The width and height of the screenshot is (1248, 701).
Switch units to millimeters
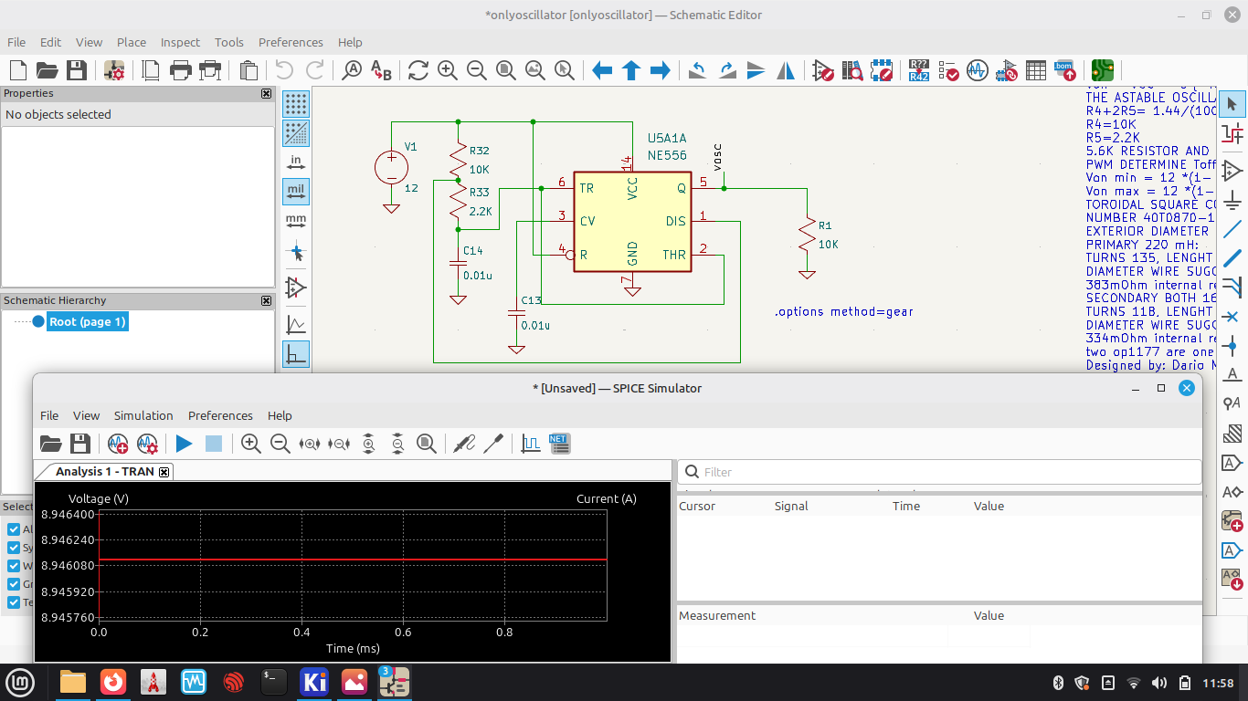pos(296,221)
